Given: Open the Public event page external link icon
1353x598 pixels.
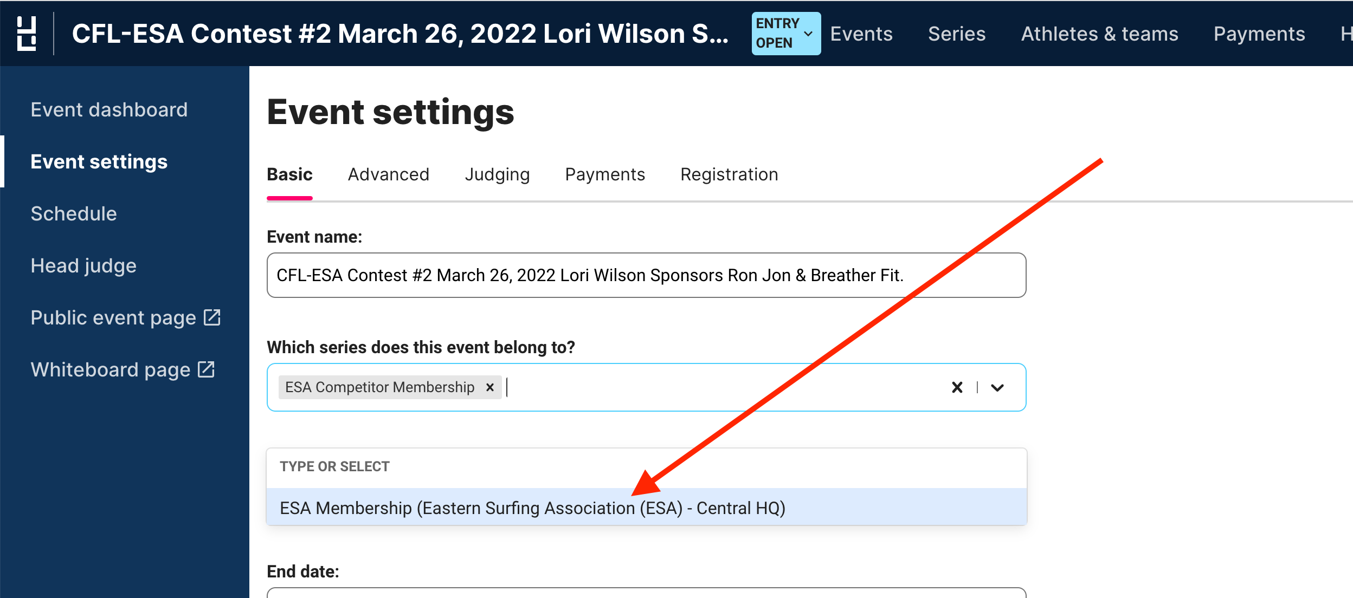Looking at the screenshot, I should [x=212, y=317].
